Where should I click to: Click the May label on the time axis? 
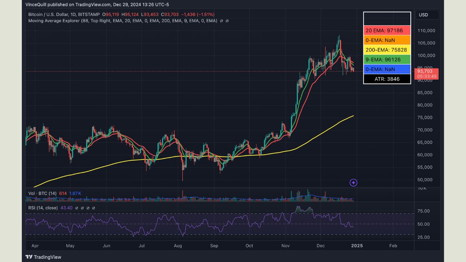(70, 246)
